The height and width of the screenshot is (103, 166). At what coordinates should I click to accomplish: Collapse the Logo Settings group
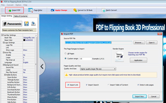(x=4, y=42)
